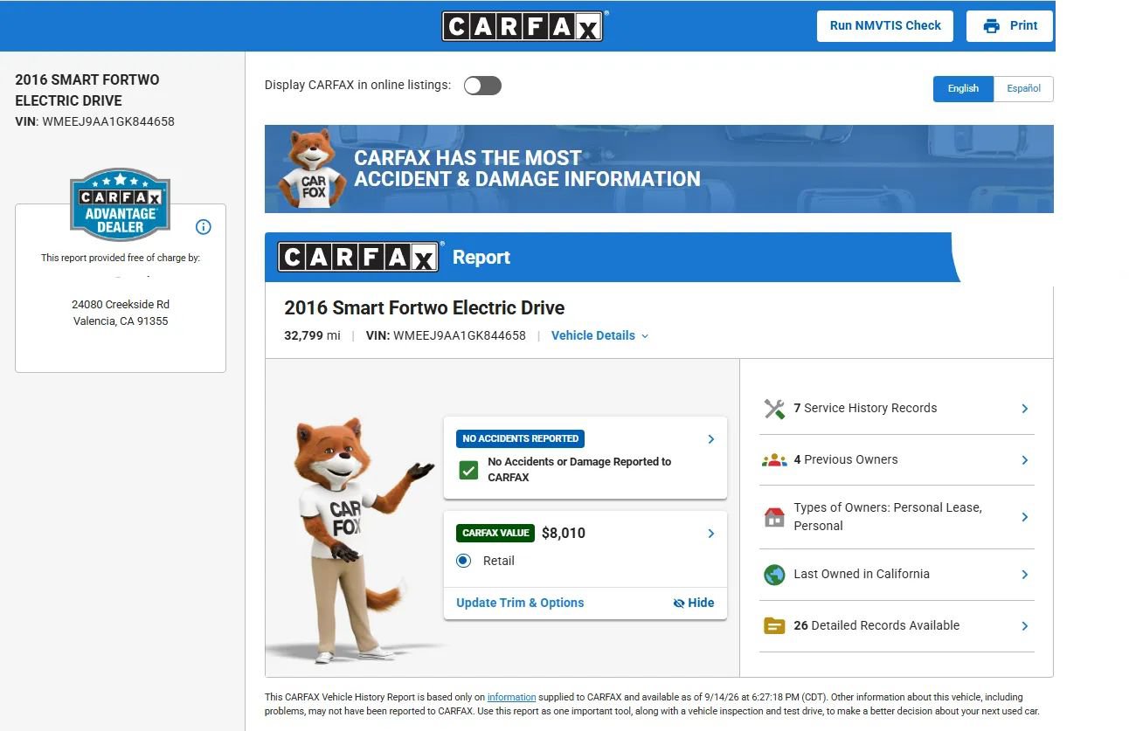The height and width of the screenshot is (731, 1129).
Task: Click the 24080 Creekside Rd address
Action: [x=121, y=305]
